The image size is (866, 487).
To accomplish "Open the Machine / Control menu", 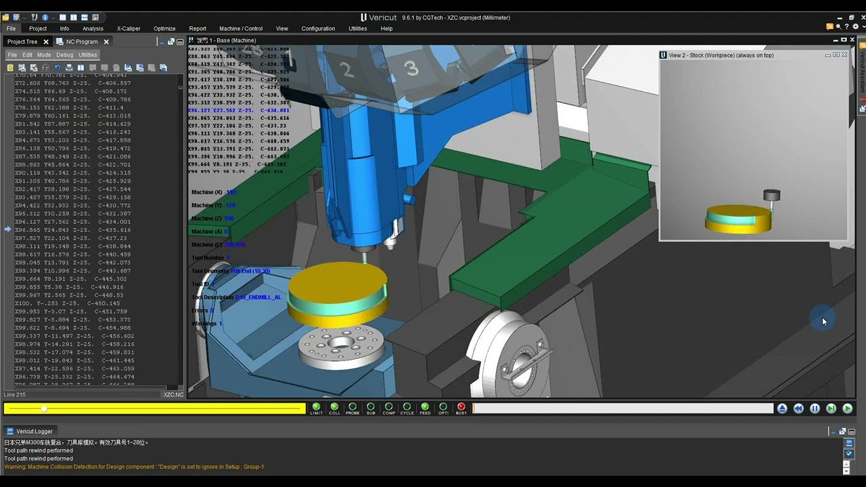I will tap(241, 28).
